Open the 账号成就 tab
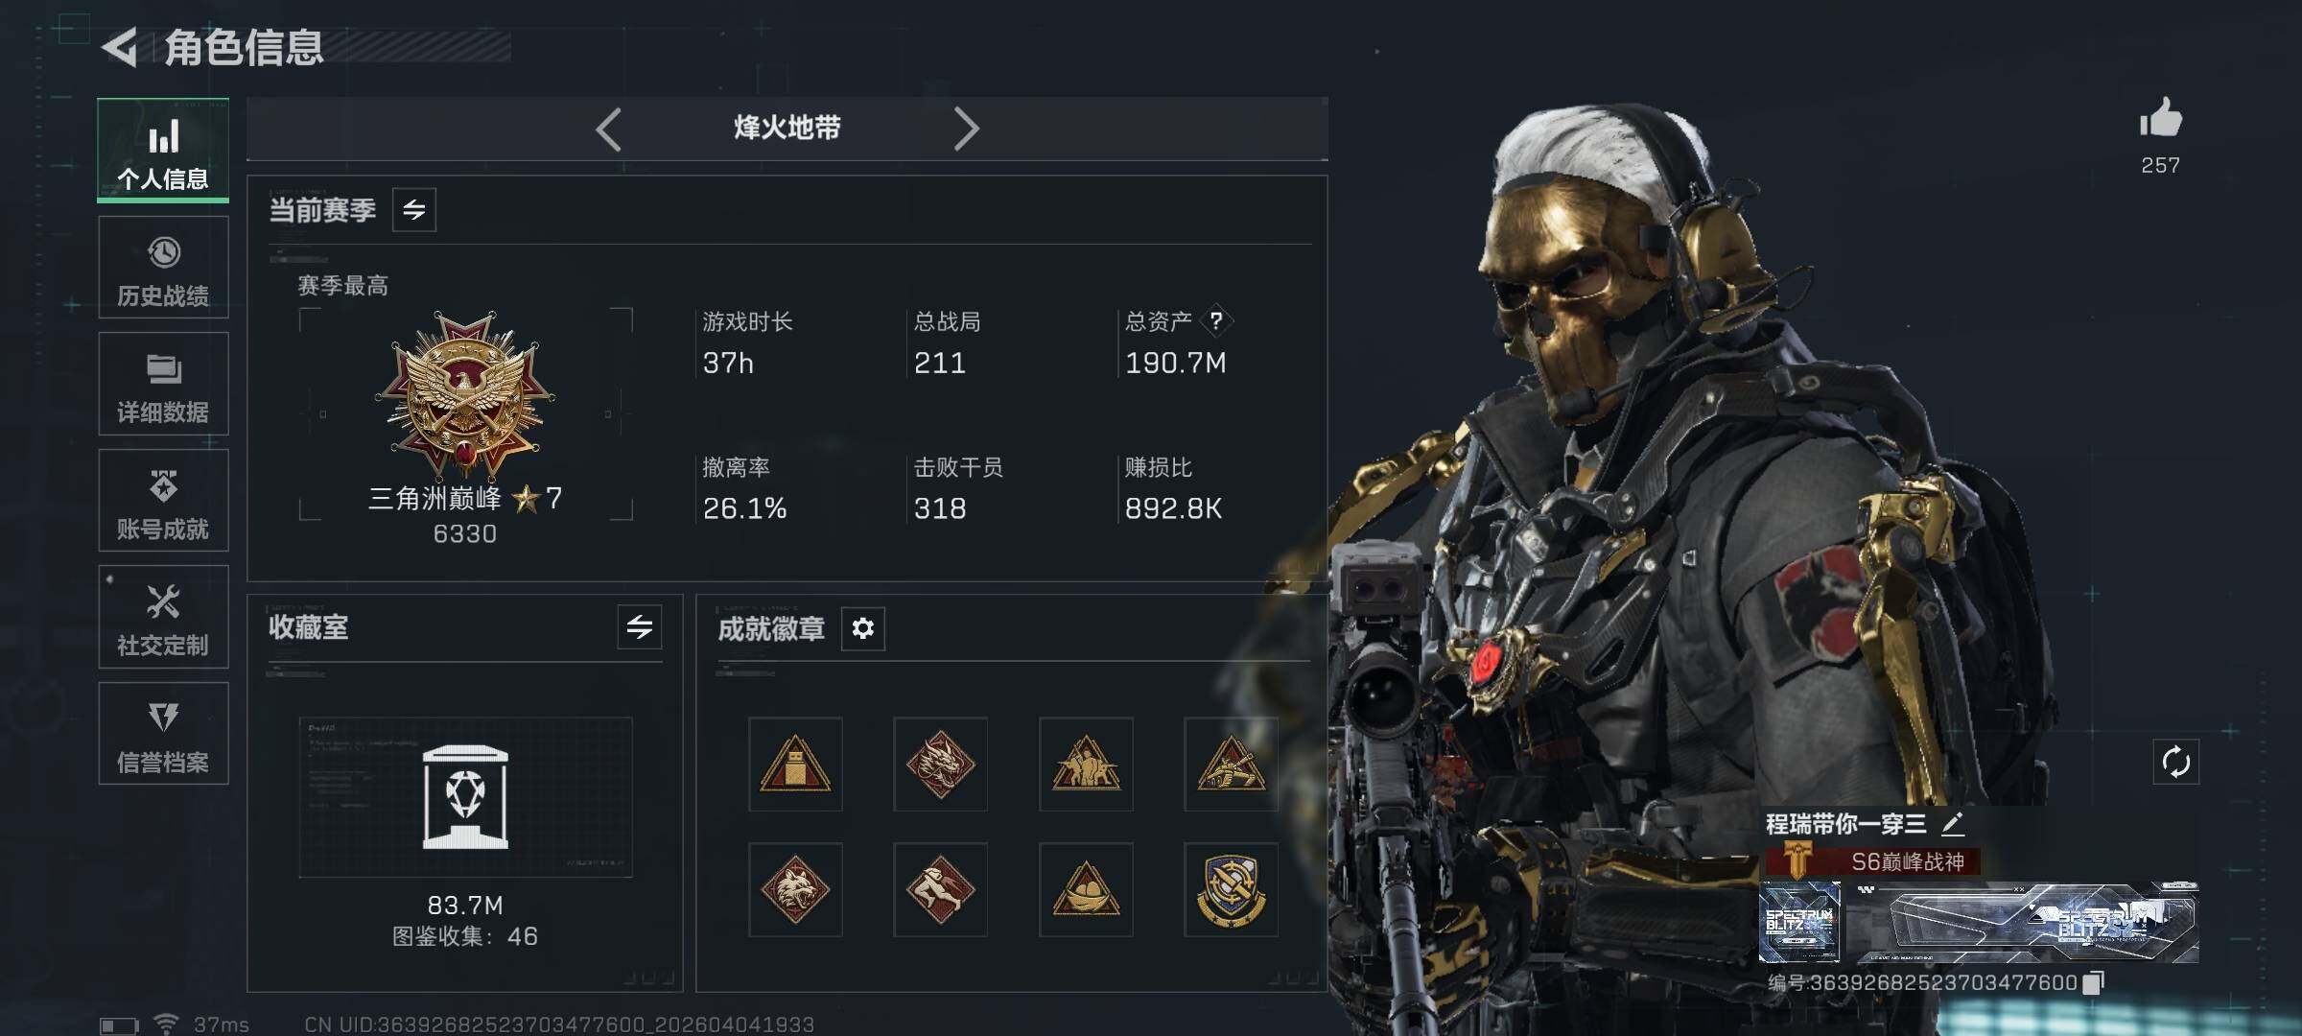2302x1036 pixels. pos(163,501)
